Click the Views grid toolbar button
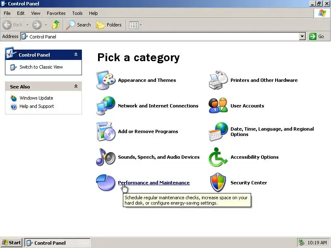 pos(134,25)
